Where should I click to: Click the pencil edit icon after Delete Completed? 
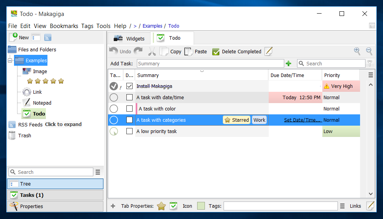pos(268,51)
